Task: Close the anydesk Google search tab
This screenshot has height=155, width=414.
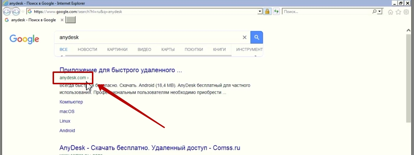Action: pyautogui.click(x=62, y=20)
